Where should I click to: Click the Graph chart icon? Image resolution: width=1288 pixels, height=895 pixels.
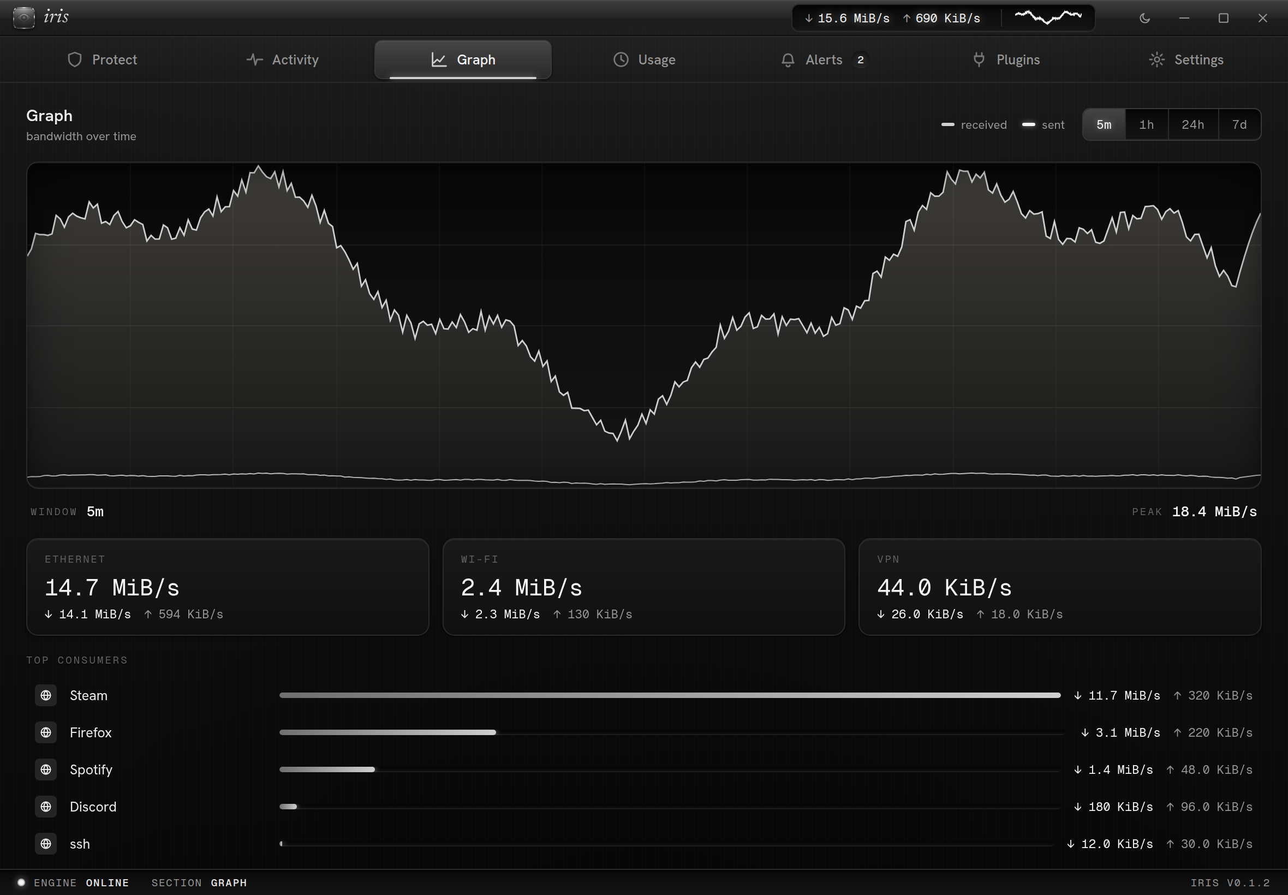pos(438,59)
